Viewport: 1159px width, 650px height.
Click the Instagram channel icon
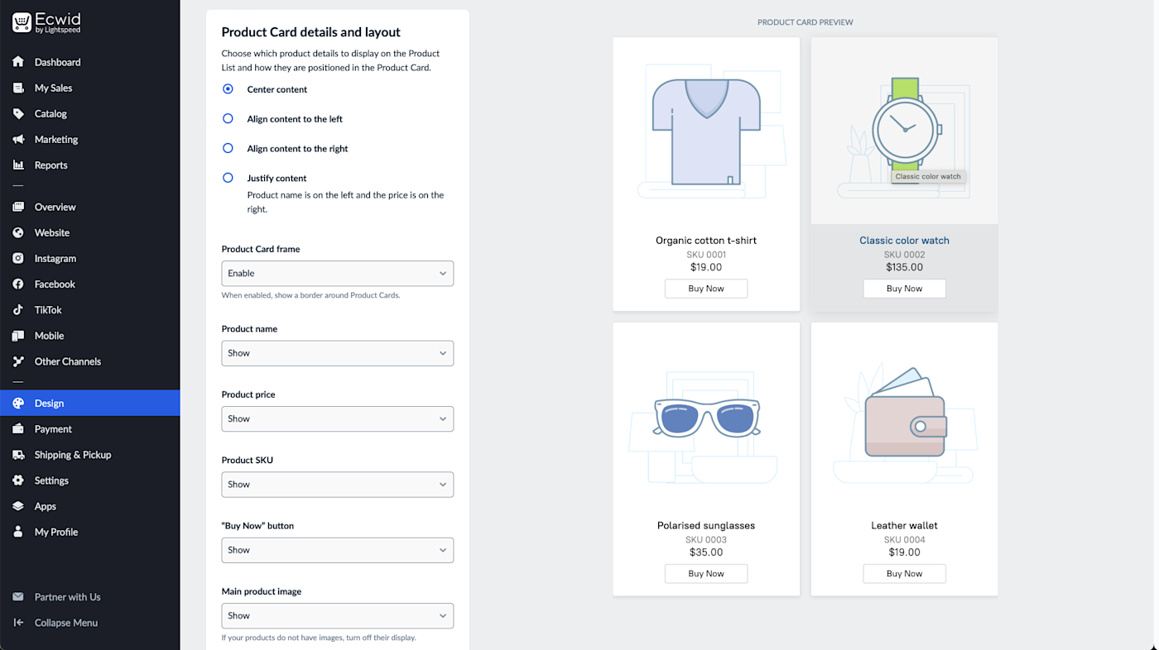coord(17,258)
